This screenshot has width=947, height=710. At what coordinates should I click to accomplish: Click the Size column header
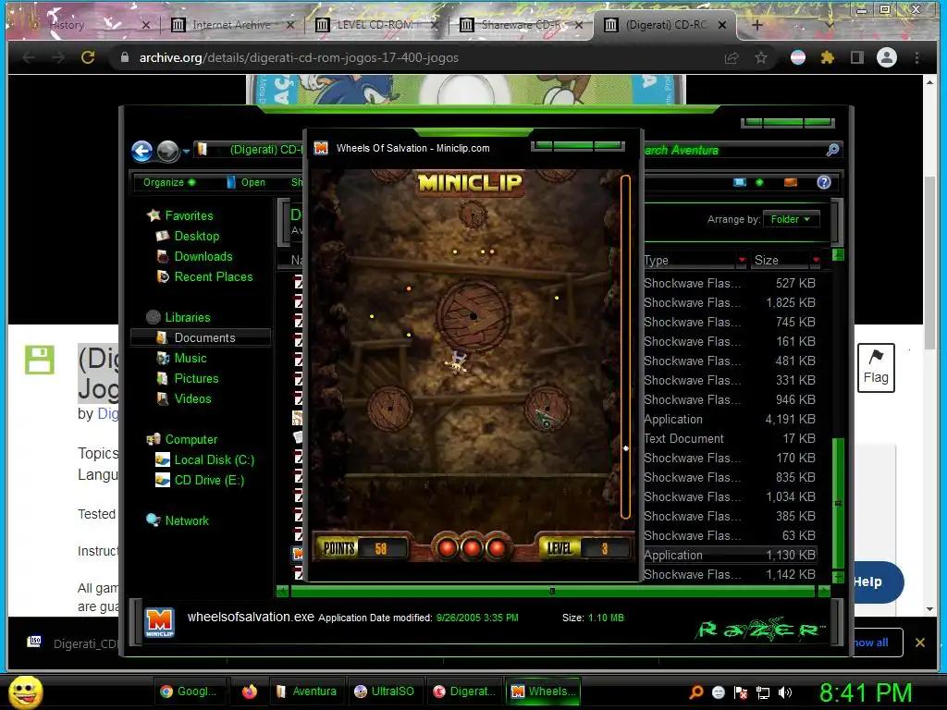pyautogui.click(x=779, y=260)
